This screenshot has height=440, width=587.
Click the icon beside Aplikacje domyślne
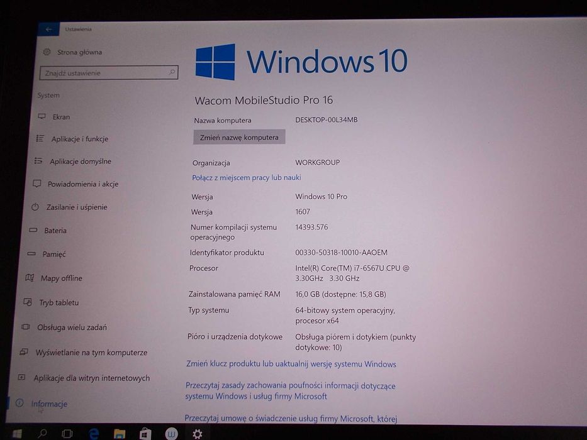tap(38, 161)
